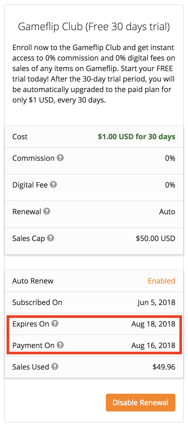Click the Aug 16, 2018 payment date
Screen dimensions: 188x427
click(153, 345)
